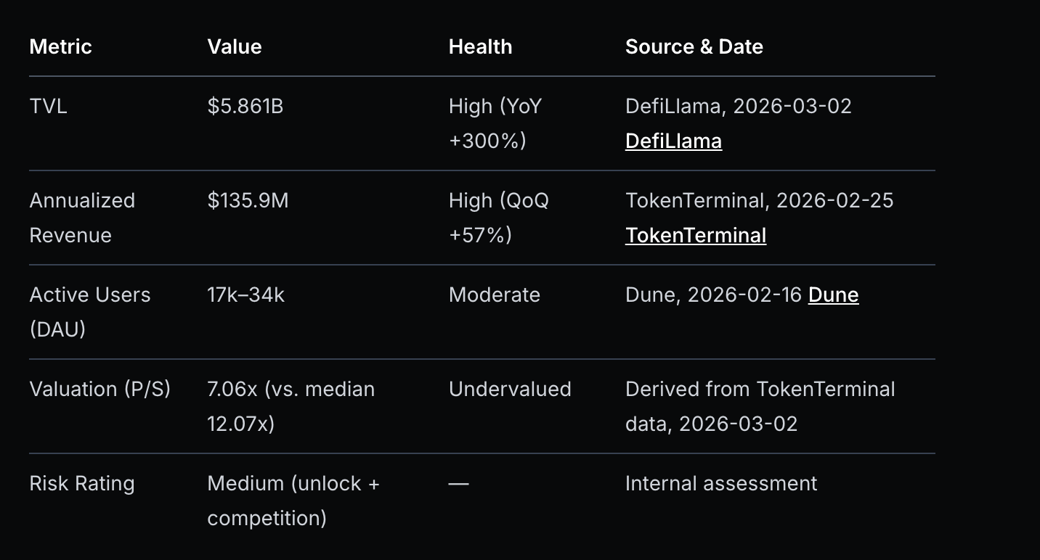This screenshot has height=560, width=1040.
Task: Select the Internal assessment source cell
Action: pyautogui.click(x=720, y=483)
